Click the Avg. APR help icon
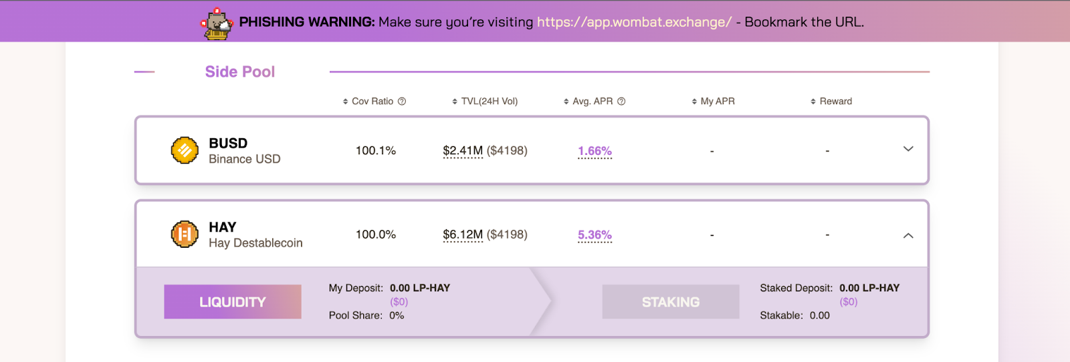Screen dimensions: 1070x362 click(621, 102)
